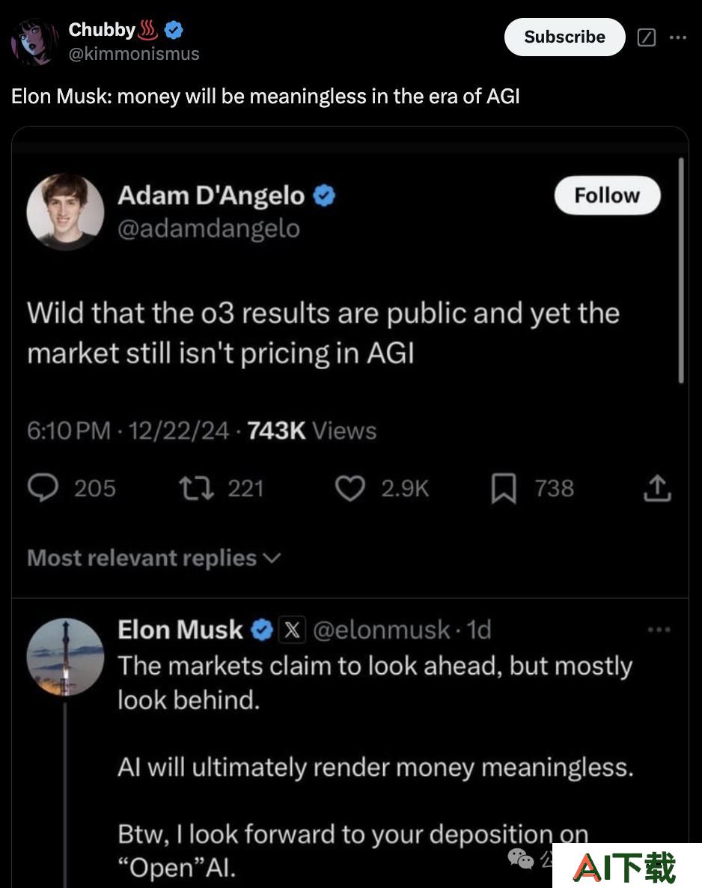This screenshot has width=702, height=888.
Task: Open the @elonmusk handle link
Action: click(x=382, y=630)
